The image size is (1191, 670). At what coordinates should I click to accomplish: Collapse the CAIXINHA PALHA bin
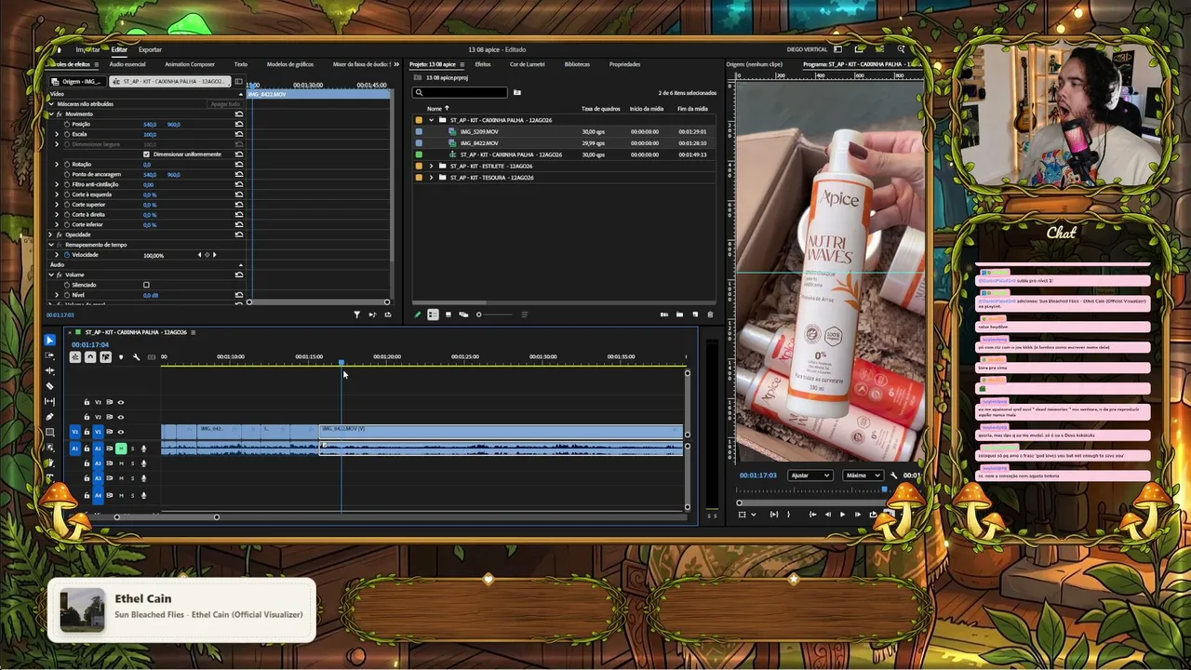tap(431, 120)
